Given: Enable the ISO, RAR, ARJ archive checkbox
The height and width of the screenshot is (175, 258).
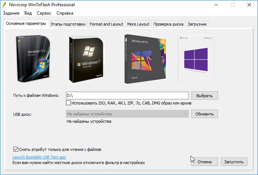Looking at the screenshot, I should click(69, 103).
